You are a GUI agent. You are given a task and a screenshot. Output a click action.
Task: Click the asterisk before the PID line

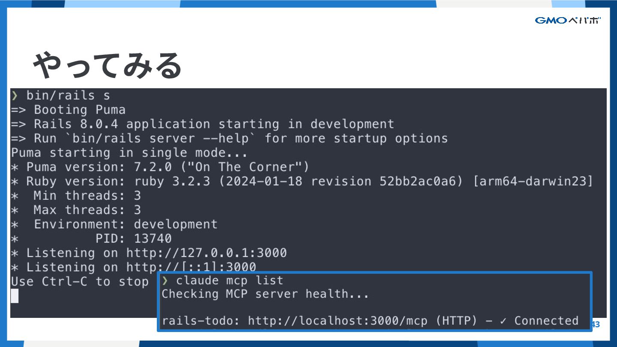[x=15, y=239]
